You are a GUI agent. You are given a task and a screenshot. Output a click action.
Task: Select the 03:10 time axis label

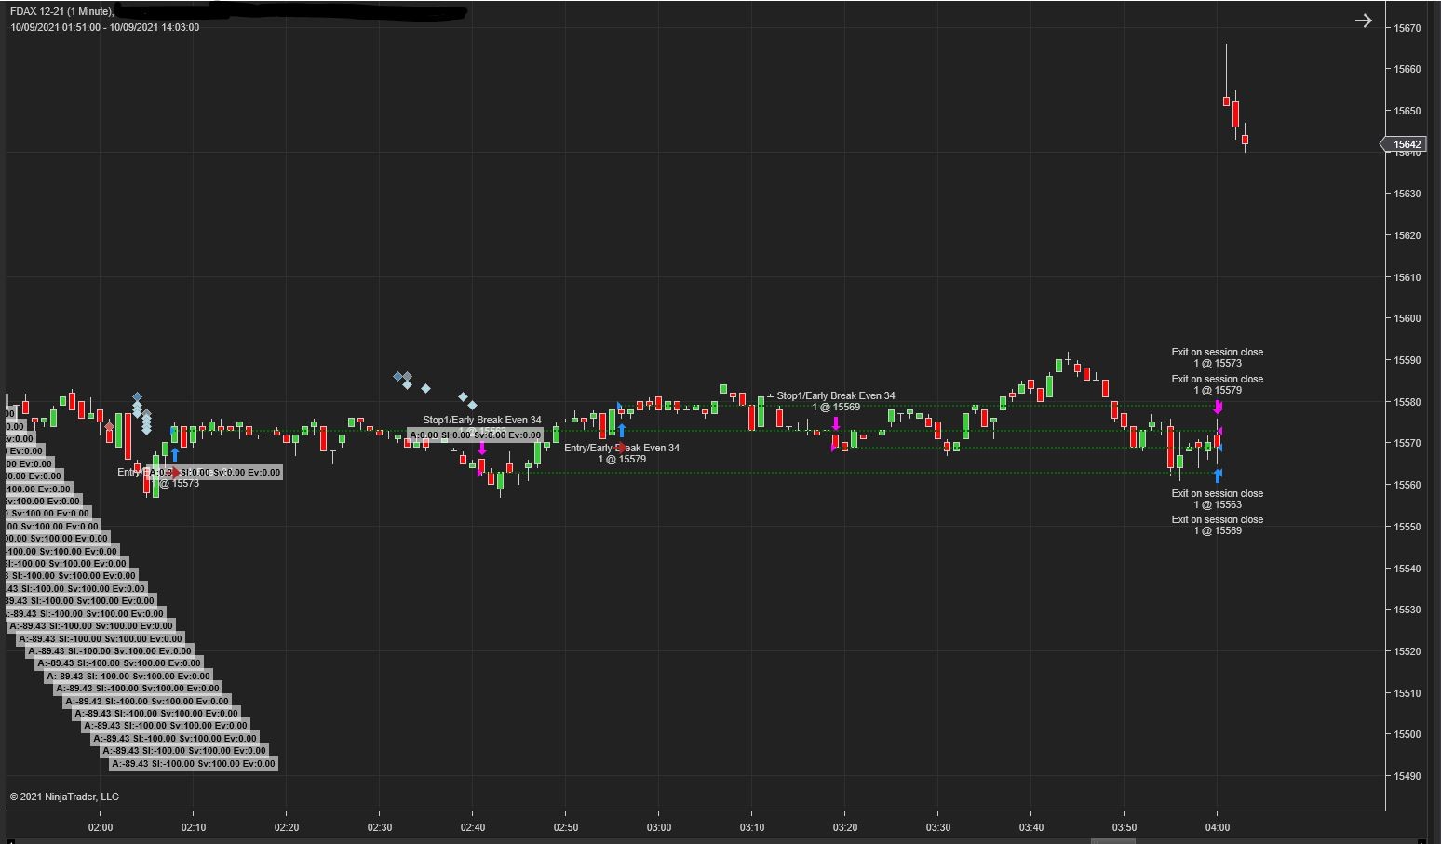tap(752, 827)
